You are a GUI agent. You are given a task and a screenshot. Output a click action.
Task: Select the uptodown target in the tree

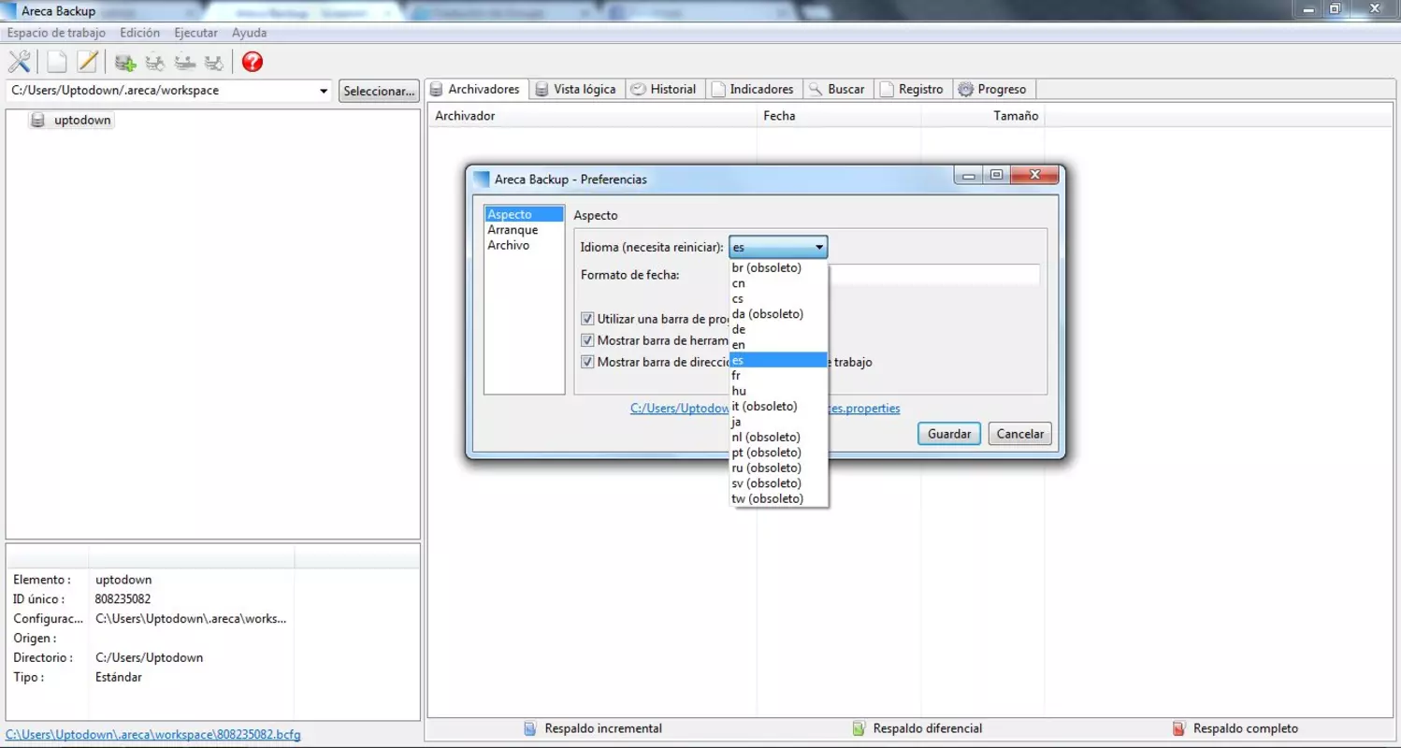pos(71,121)
